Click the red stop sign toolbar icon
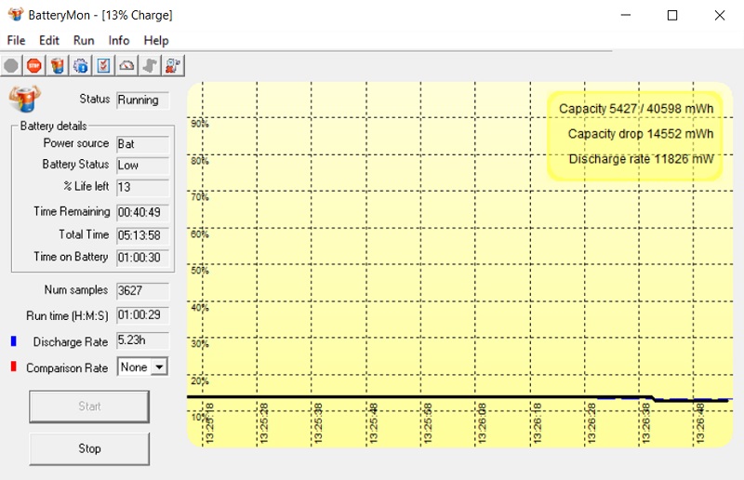Image resolution: width=744 pixels, height=480 pixels. click(34, 65)
